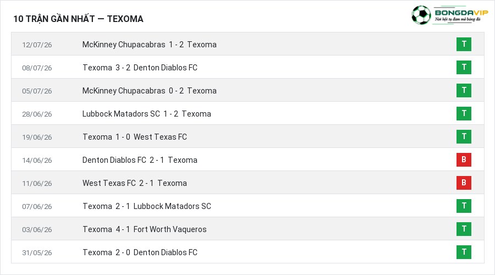
Task: Click the green T badge for 19/06/26 match
Action: 464,136
